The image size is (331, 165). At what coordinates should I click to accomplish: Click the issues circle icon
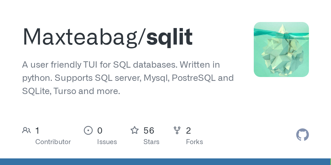88,130
